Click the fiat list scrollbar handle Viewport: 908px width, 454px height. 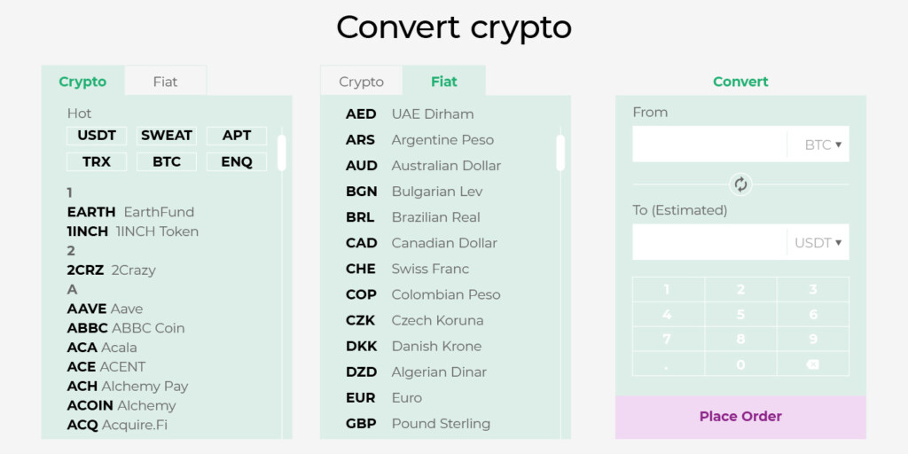[560, 152]
